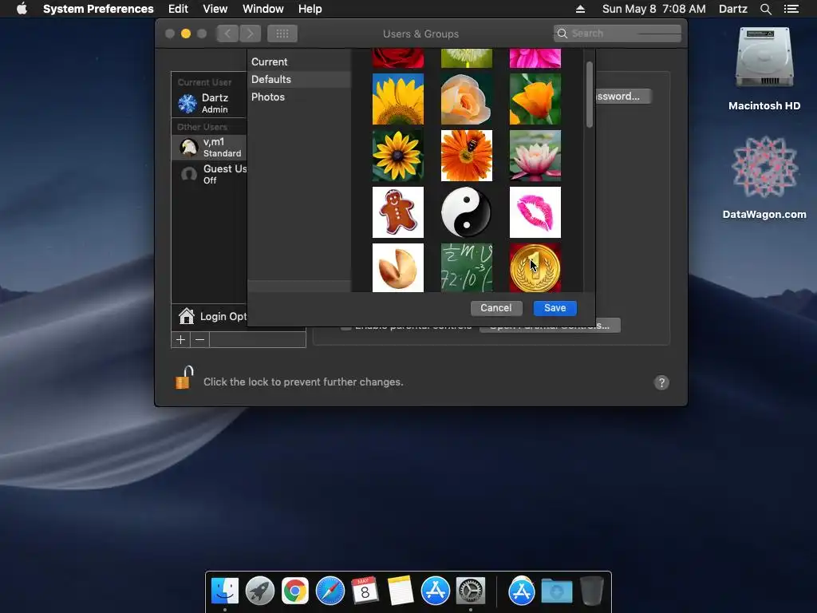Image resolution: width=817 pixels, height=613 pixels.
Task: Save the chosen user picture
Action: [555, 308]
